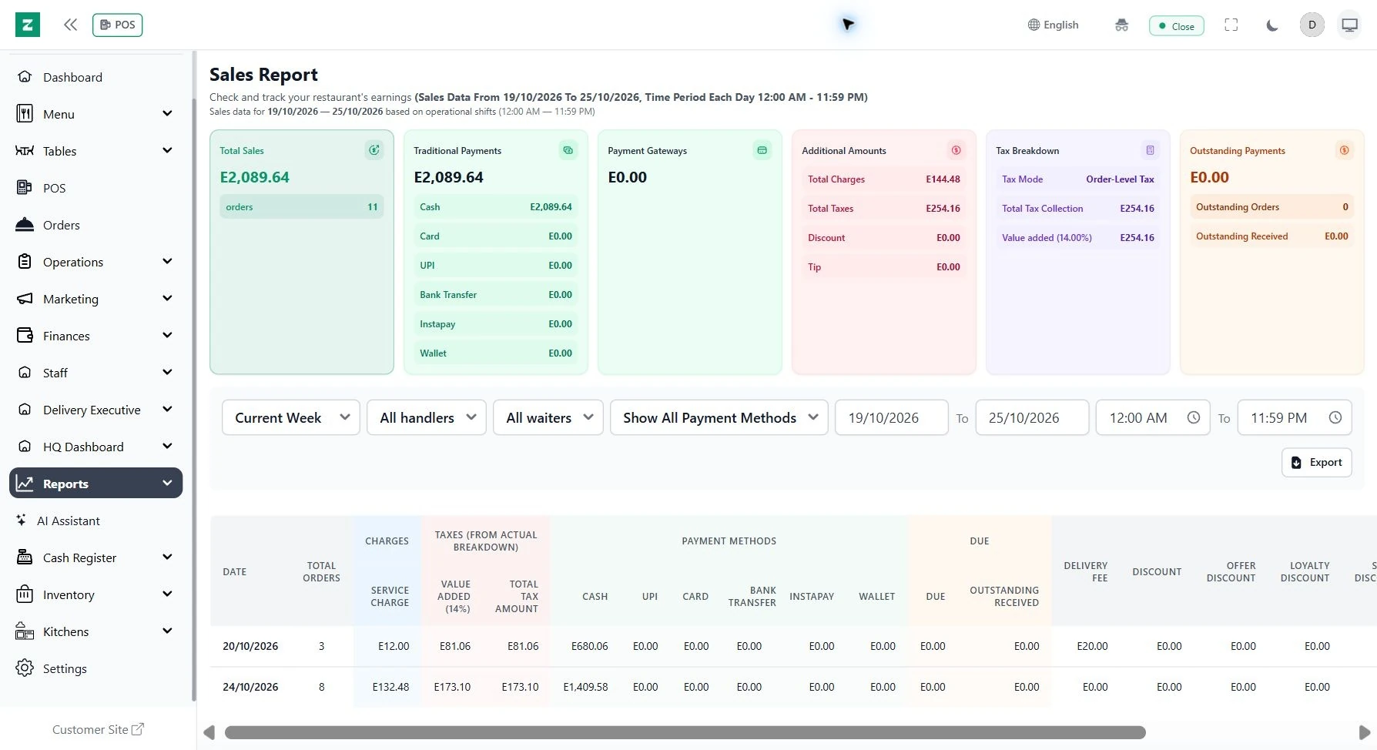This screenshot has height=750, width=1377.
Task: Click the Payment Gateways card icon
Action: click(x=762, y=150)
